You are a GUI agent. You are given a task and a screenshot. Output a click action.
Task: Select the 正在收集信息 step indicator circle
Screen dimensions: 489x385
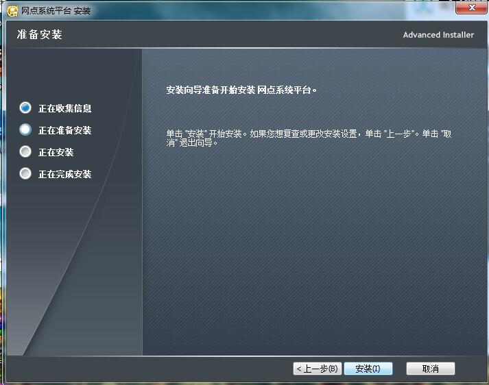pyautogui.click(x=25, y=108)
